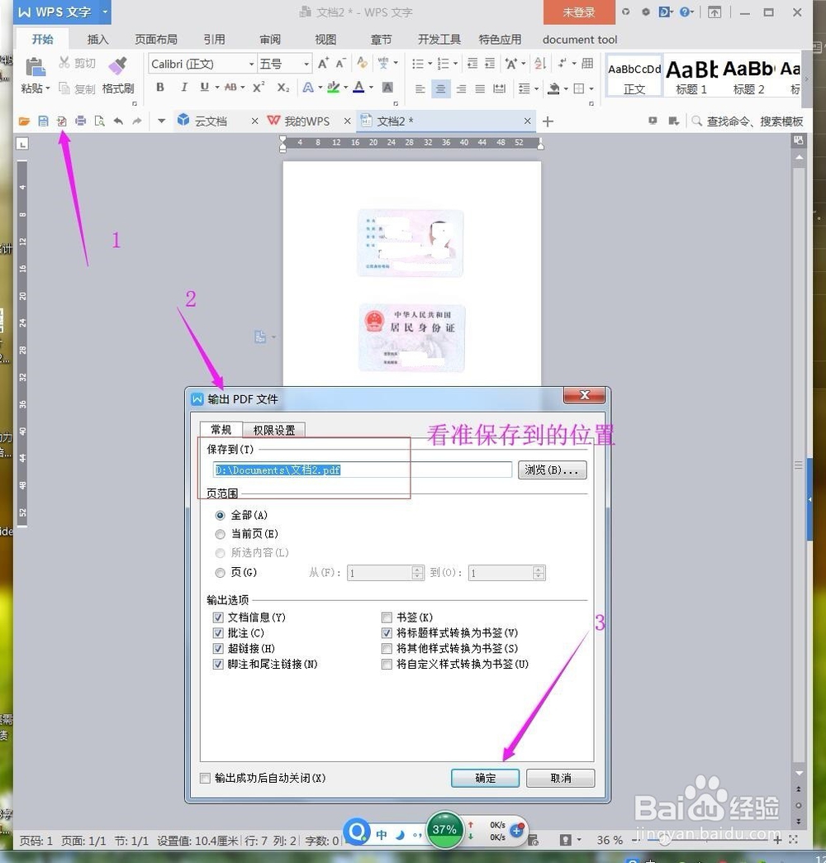Image resolution: width=826 pixels, height=863 pixels.
Task: Apply the 标题 1 heading style
Action: click(x=691, y=76)
